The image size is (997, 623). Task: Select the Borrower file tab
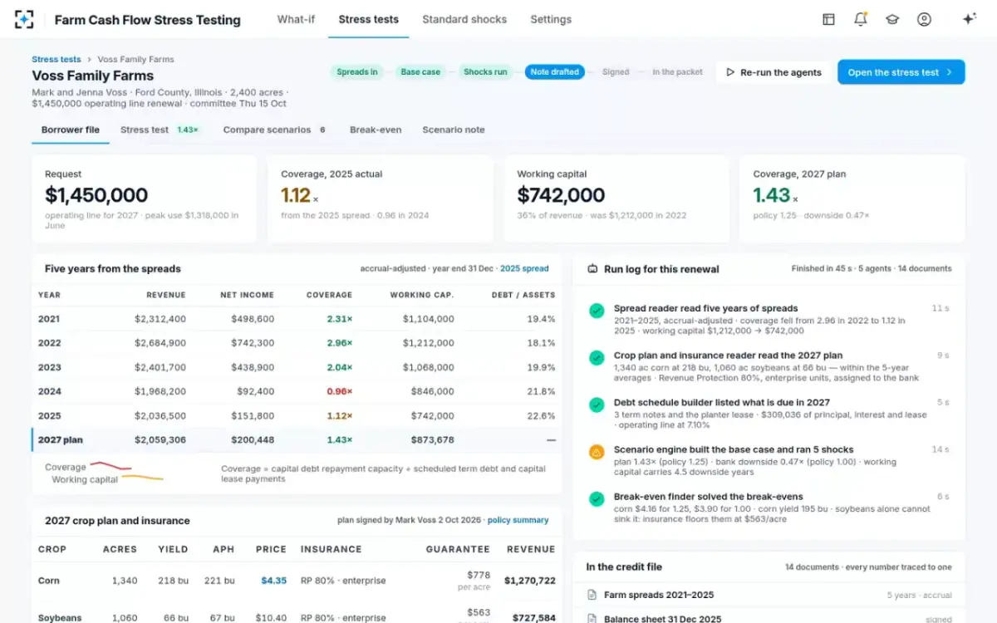point(71,130)
